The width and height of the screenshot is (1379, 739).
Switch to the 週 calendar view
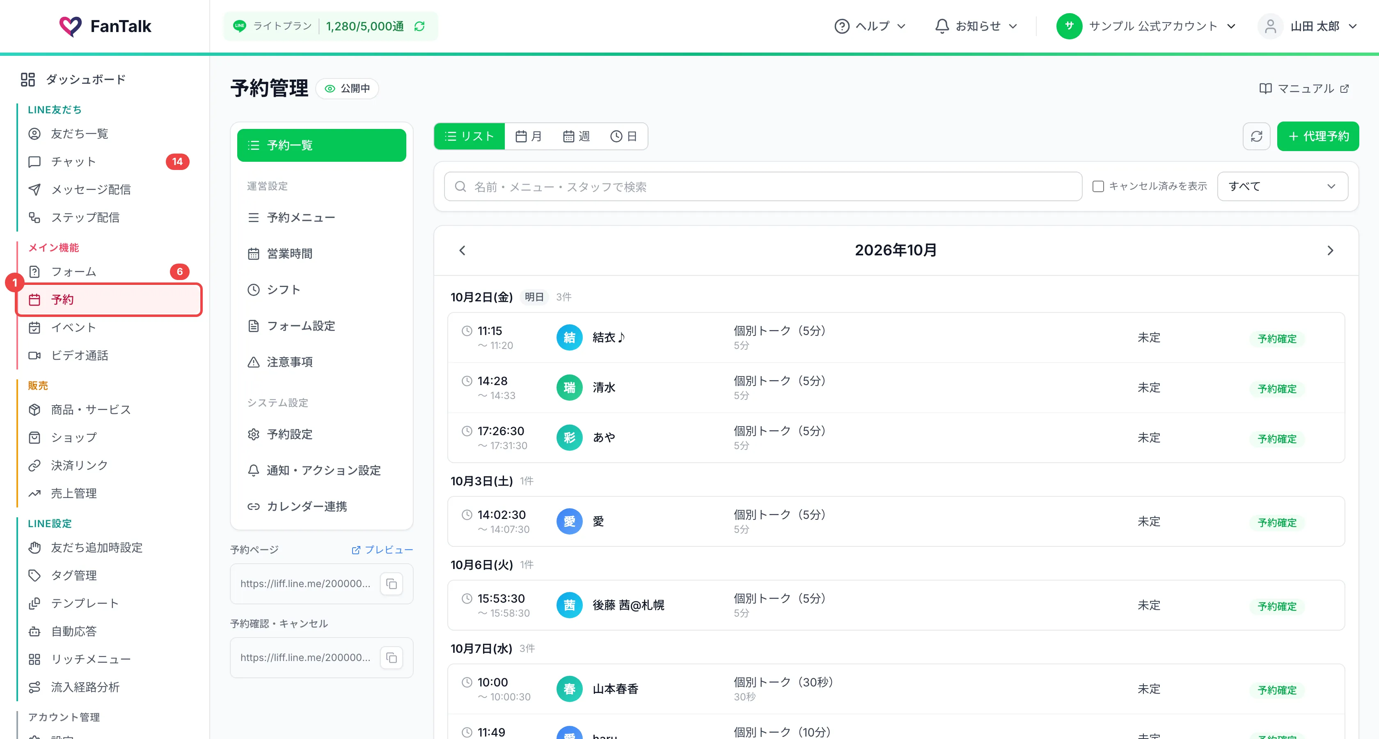tap(576, 137)
